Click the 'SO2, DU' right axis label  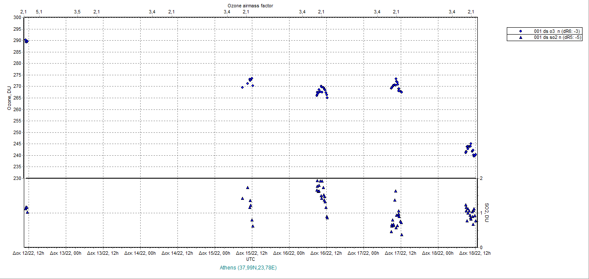pyautogui.click(x=486, y=213)
